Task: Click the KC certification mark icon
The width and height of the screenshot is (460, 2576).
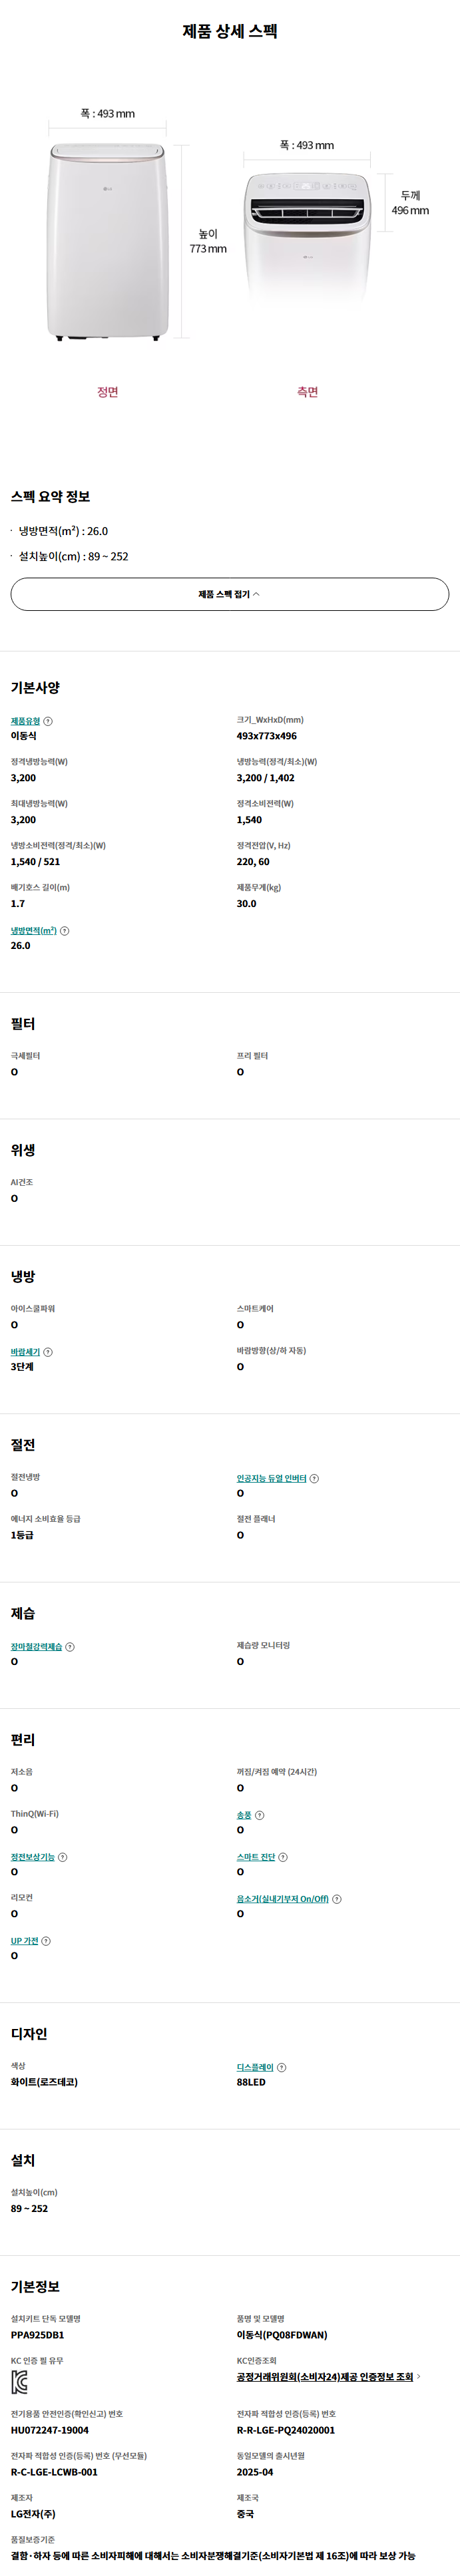Action: [19, 2382]
